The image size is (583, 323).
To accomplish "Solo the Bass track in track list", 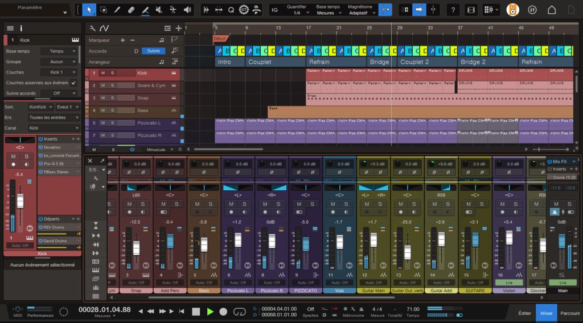I will [x=112, y=111].
